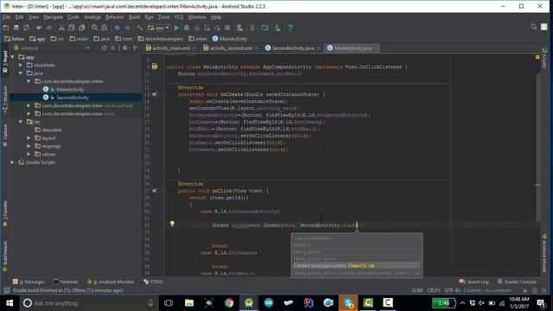
Task: Click the Help question mark icon
Action: pos(290,28)
